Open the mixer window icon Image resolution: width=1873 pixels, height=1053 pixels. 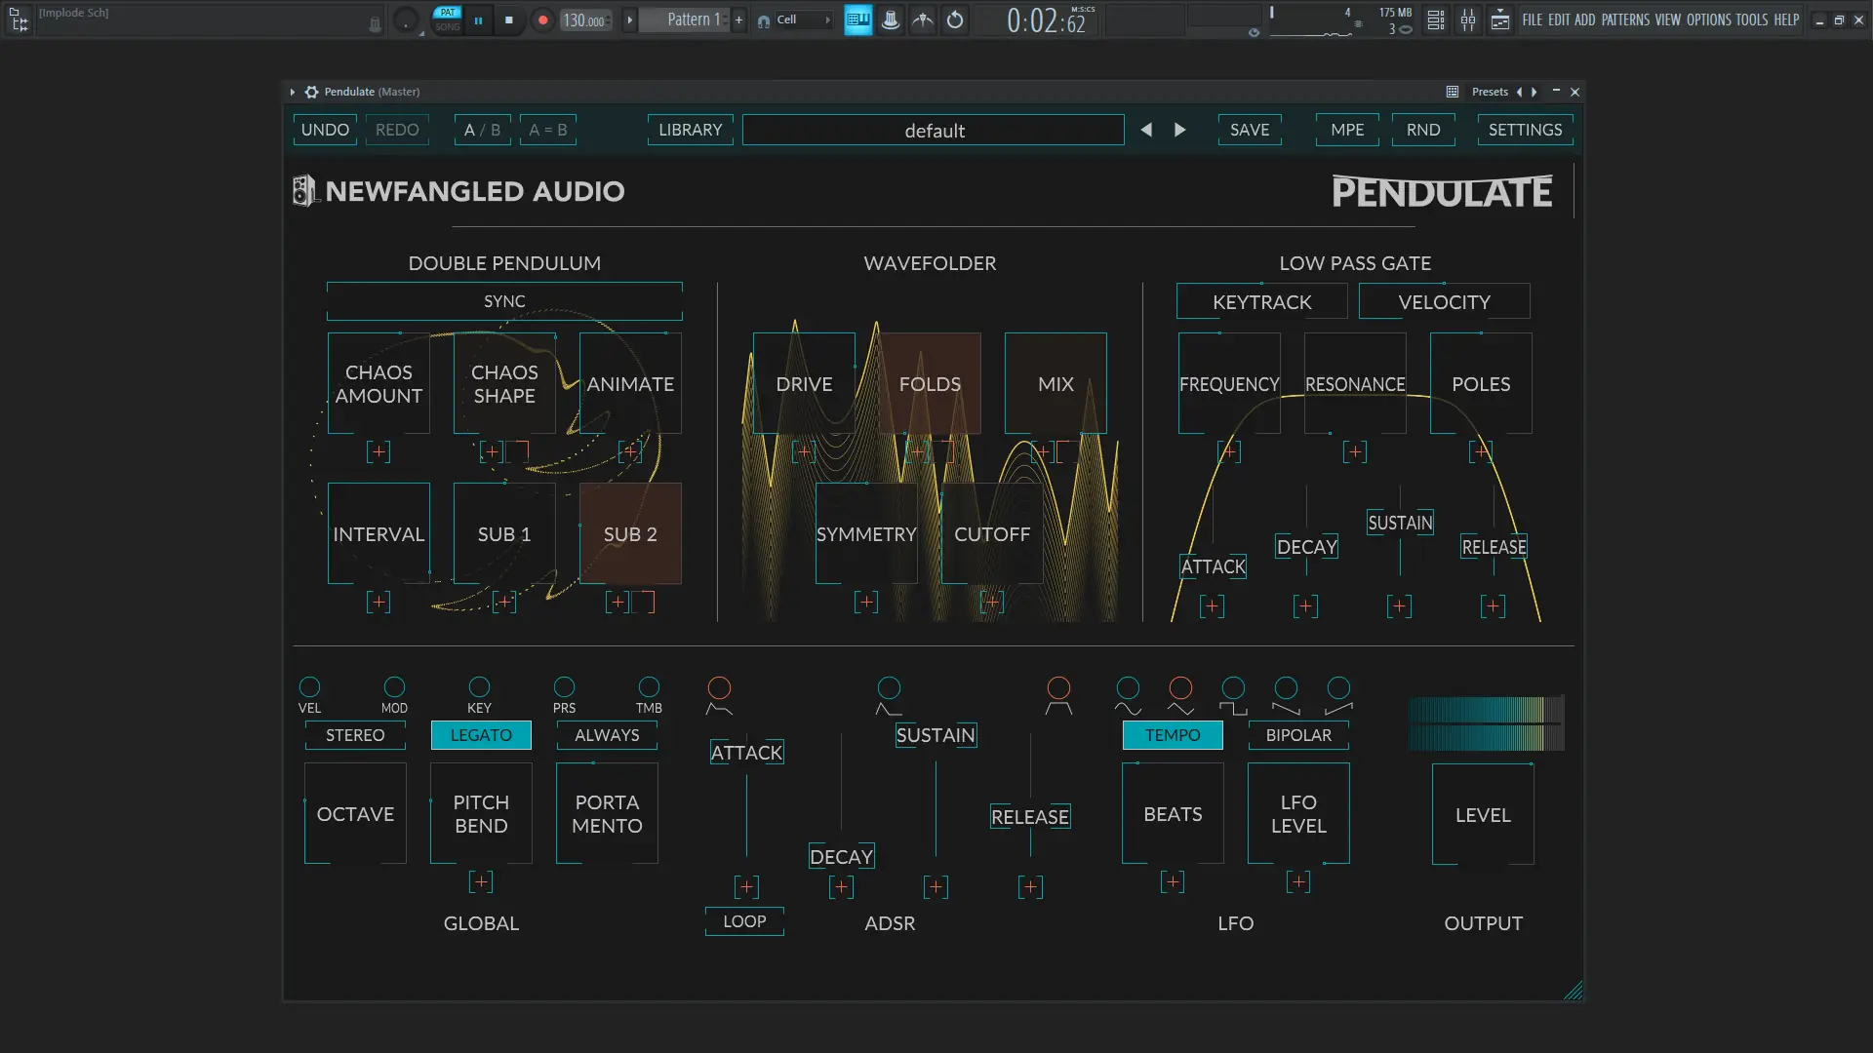tap(1468, 19)
